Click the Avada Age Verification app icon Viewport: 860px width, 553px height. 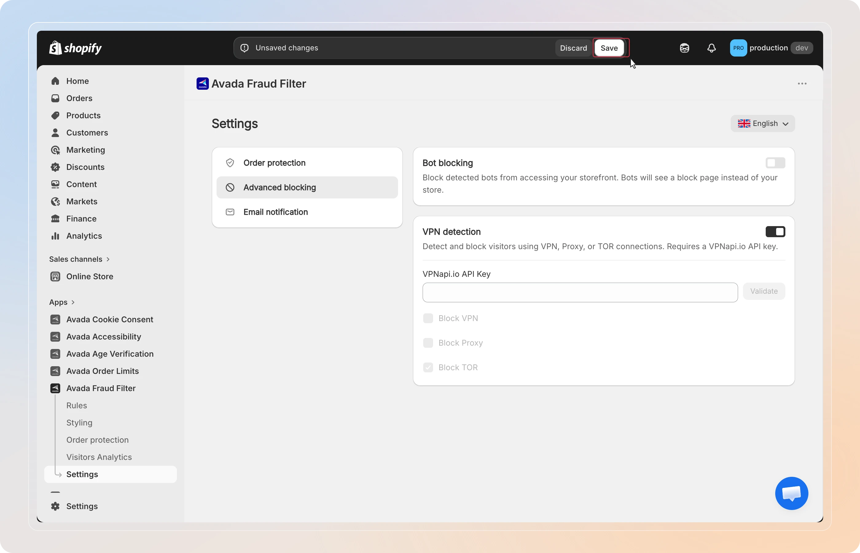pos(55,354)
